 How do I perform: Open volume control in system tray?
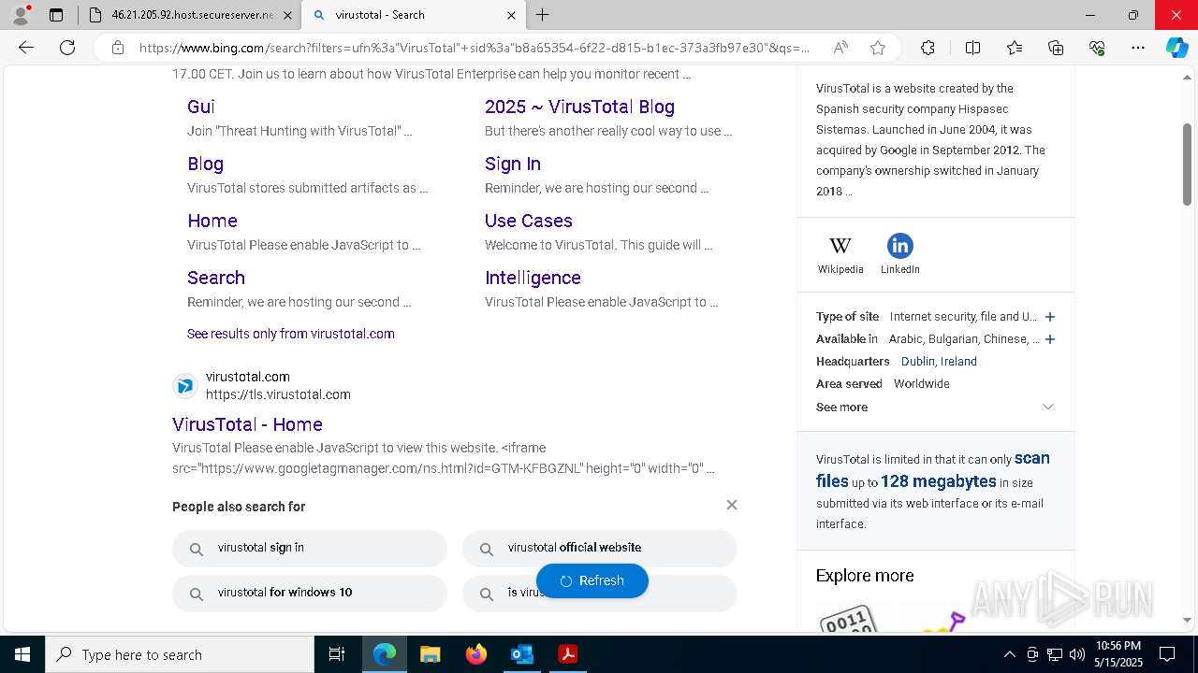1077,654
